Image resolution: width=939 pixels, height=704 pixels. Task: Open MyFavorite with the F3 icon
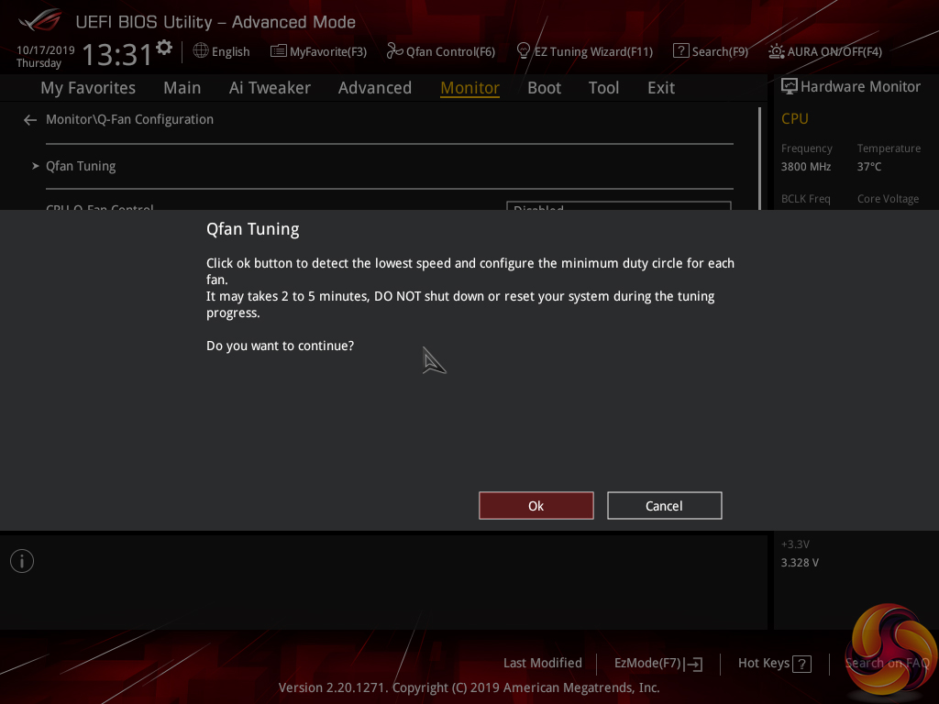point(318,51)
